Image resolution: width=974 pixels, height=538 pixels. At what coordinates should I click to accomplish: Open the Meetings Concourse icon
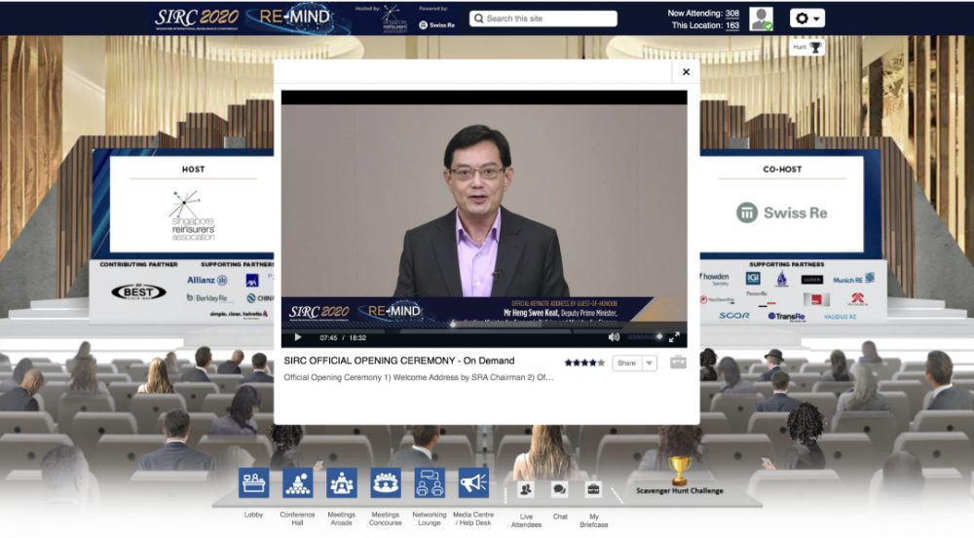[386, 482]
